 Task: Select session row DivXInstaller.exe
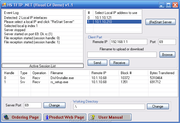(x=90, y=78)
